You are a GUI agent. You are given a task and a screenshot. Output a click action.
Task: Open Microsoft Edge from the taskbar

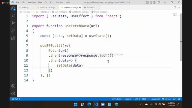tap(89, 104)
